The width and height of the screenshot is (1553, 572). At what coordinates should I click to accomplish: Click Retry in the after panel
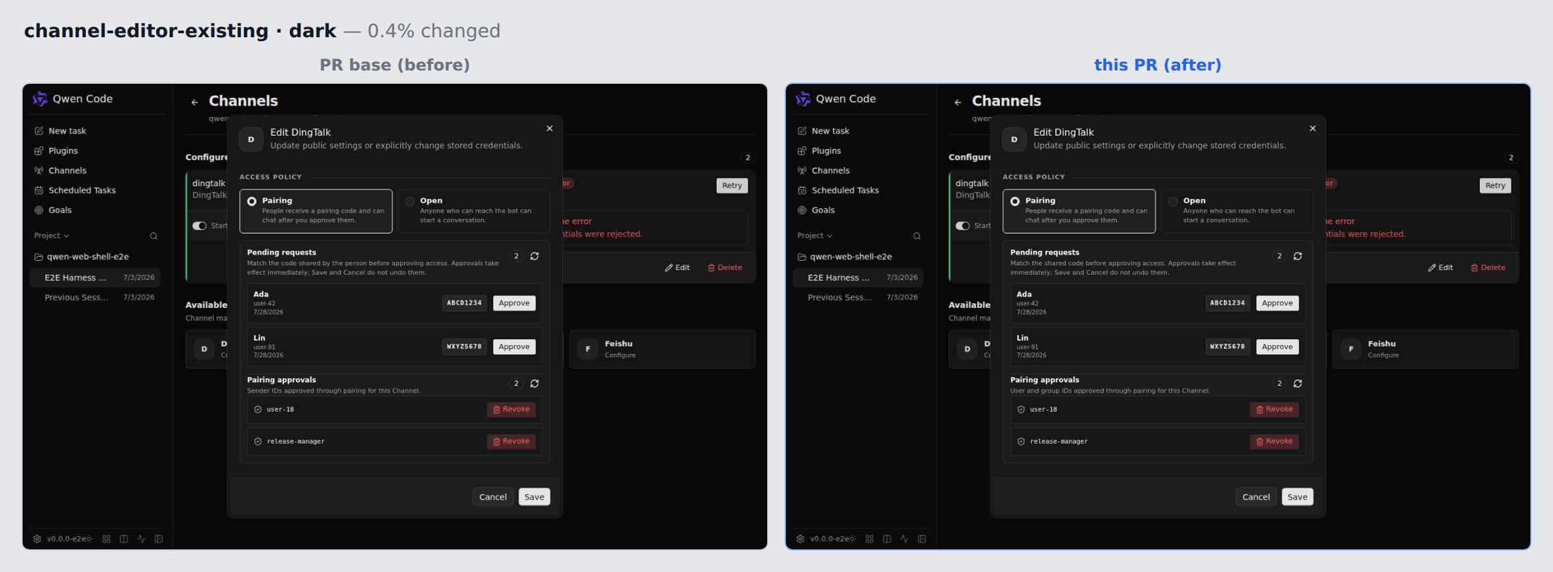coord(1495,186)
